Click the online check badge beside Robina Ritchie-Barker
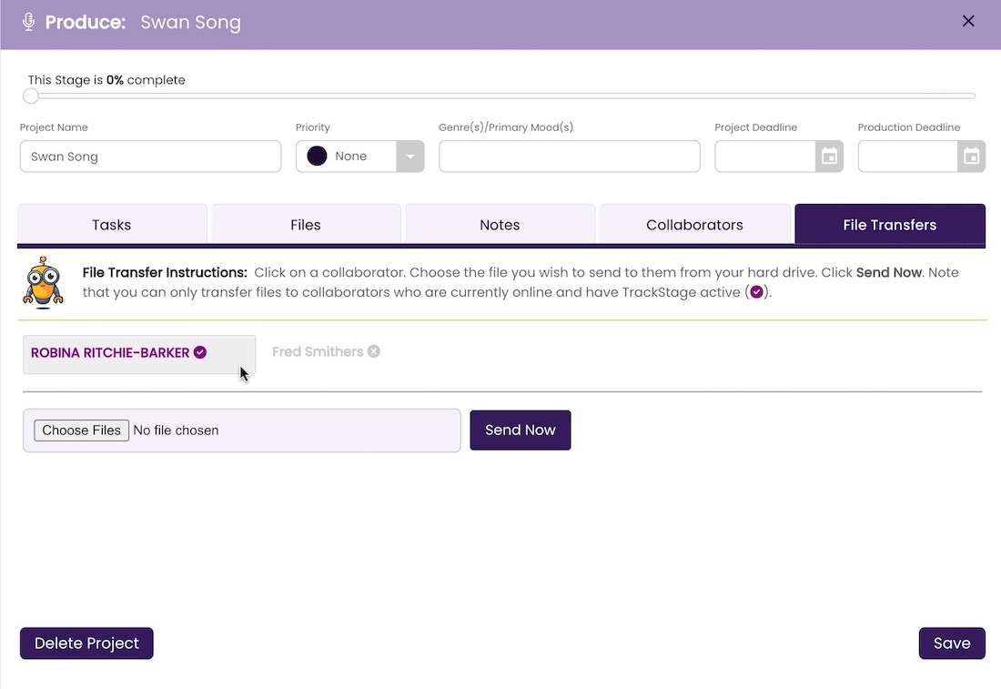Image resolution: width=1001 pixels, height=689 pixels. coord(200,352)
